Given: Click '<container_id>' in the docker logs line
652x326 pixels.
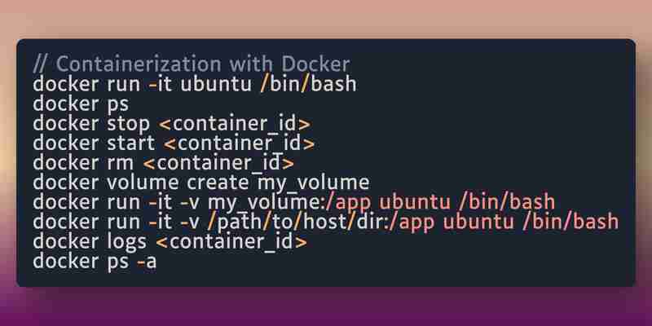Looking at the screenshot, I should click(232, 241).
